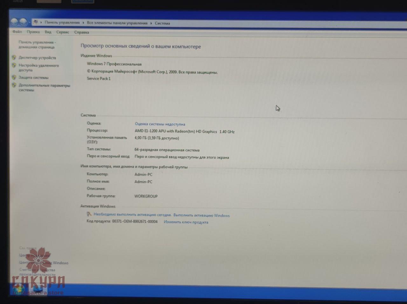Open Диспетчер устройств link
Viewport: 407px width, 304px height.
point(38,58)
